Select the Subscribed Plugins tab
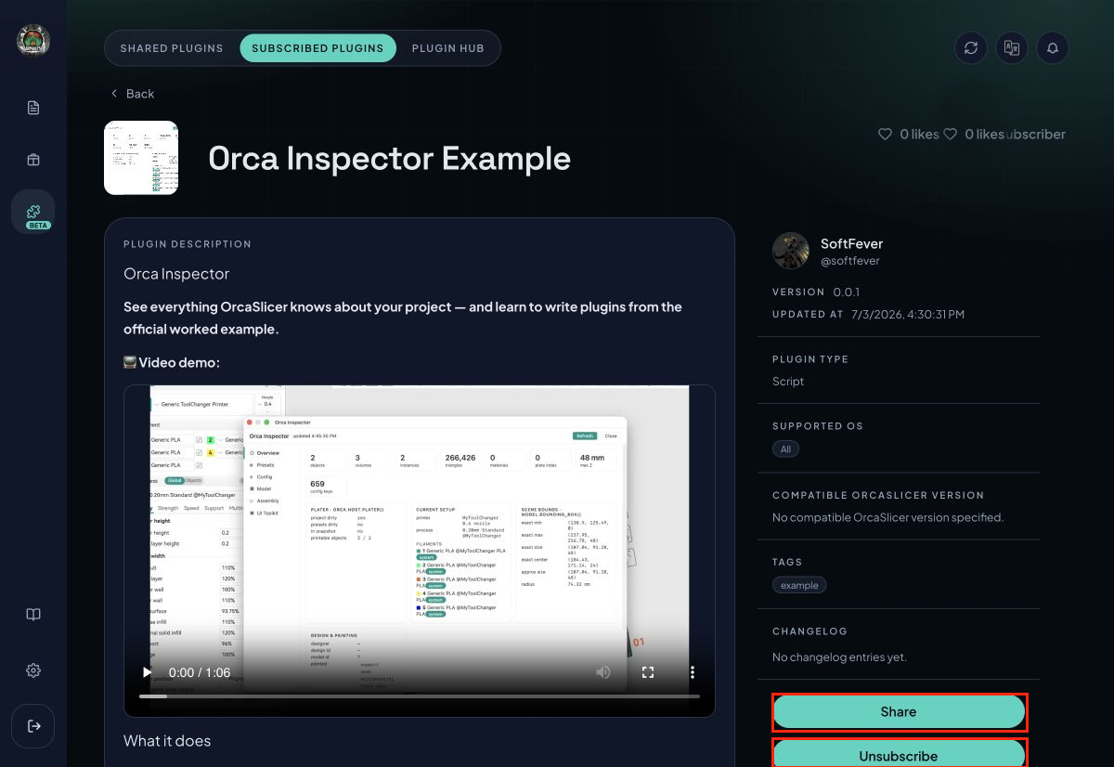Image resolution: width=1114 pixels, height=767 pixels. click(317, 48)
